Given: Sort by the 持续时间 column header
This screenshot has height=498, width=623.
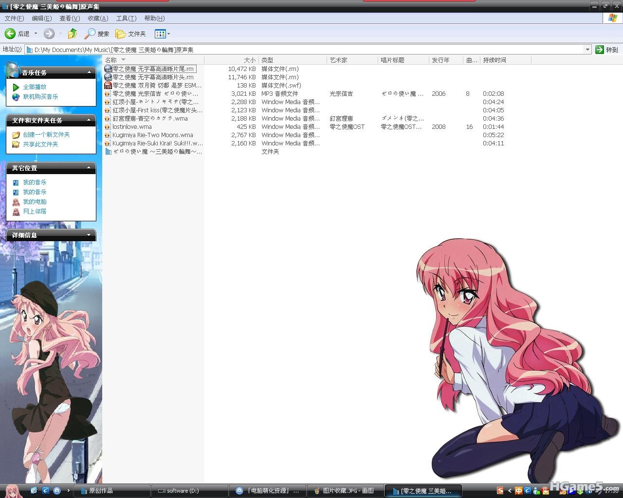Looking at the screenshot, I should [506, 60].
